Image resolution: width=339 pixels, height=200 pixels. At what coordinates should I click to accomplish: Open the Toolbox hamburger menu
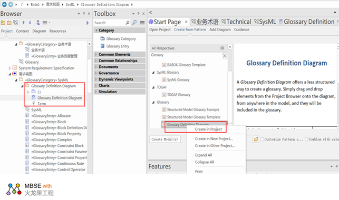[x=142, y=23]
